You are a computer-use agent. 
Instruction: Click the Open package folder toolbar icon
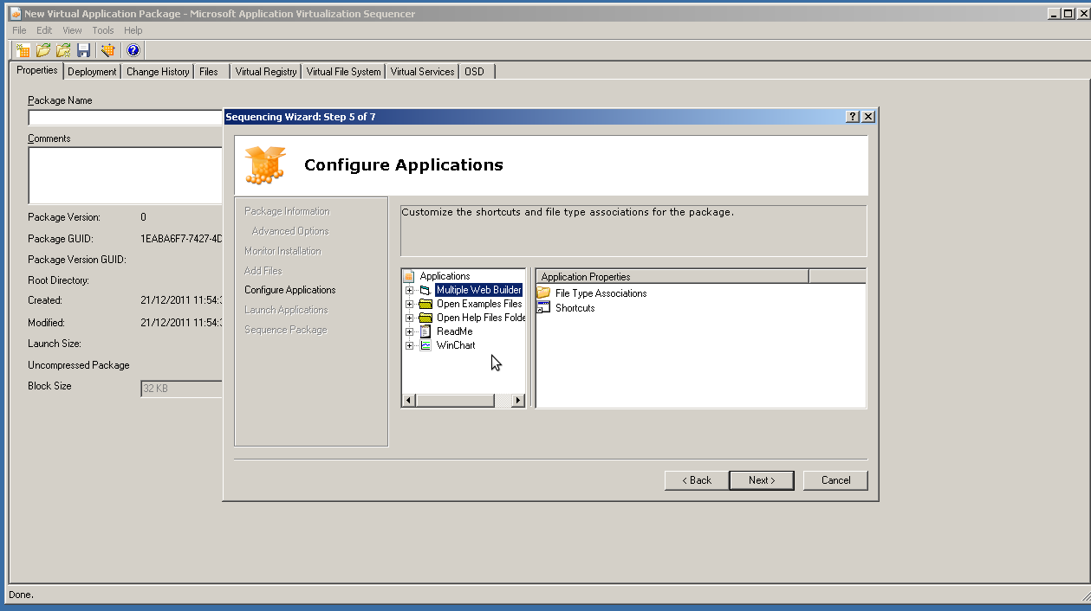[43, 50]
